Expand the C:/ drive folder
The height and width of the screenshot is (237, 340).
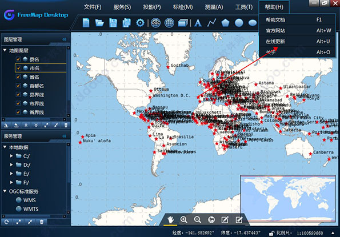tap(11, 156)
